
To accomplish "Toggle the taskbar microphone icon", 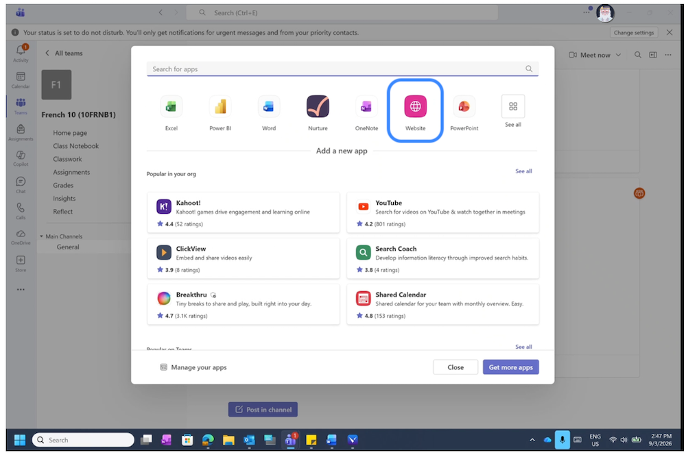I will tap(563, 440).
